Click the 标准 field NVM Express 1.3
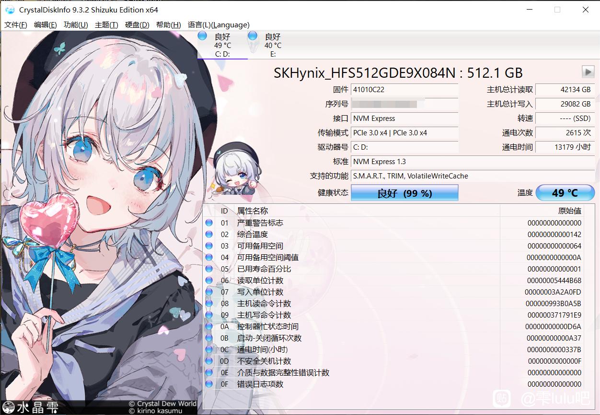 coord(473,161)
